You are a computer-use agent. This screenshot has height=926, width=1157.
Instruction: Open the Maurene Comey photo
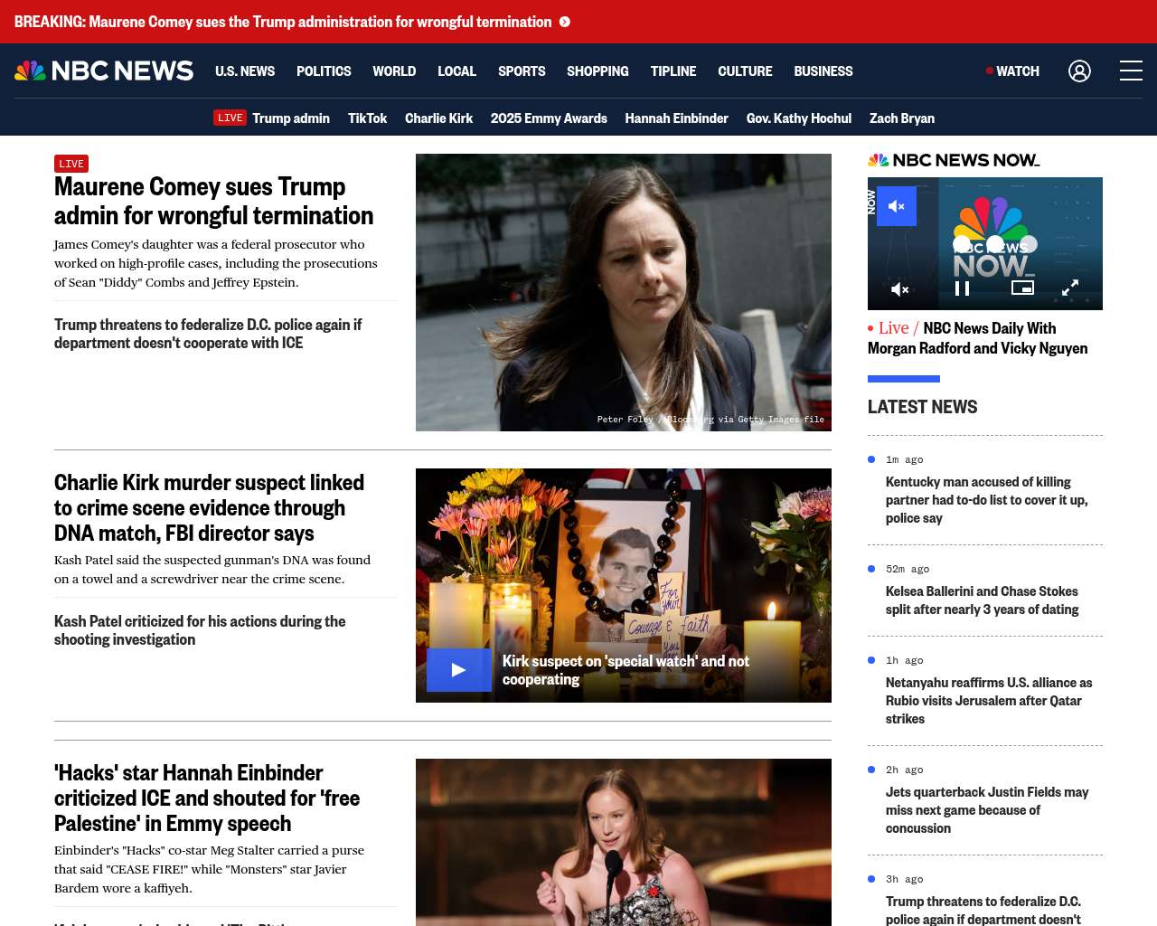pyautogui.click(x=624, y=292)
